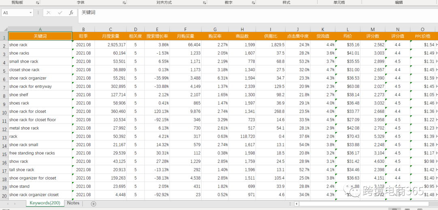Viewport: 438px width, 210px height.
Task: Open the 剪贴板 group dialog launcher
Action: pos(37,2)
